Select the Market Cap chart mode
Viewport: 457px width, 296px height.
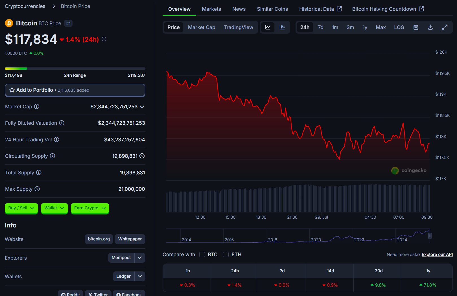click(x=202, y=27)
